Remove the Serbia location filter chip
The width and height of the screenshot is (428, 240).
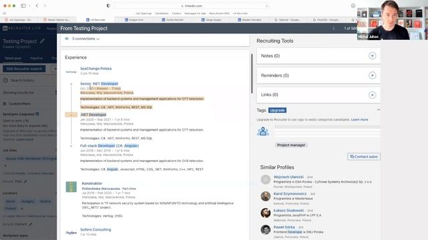(x=11, y=201)
